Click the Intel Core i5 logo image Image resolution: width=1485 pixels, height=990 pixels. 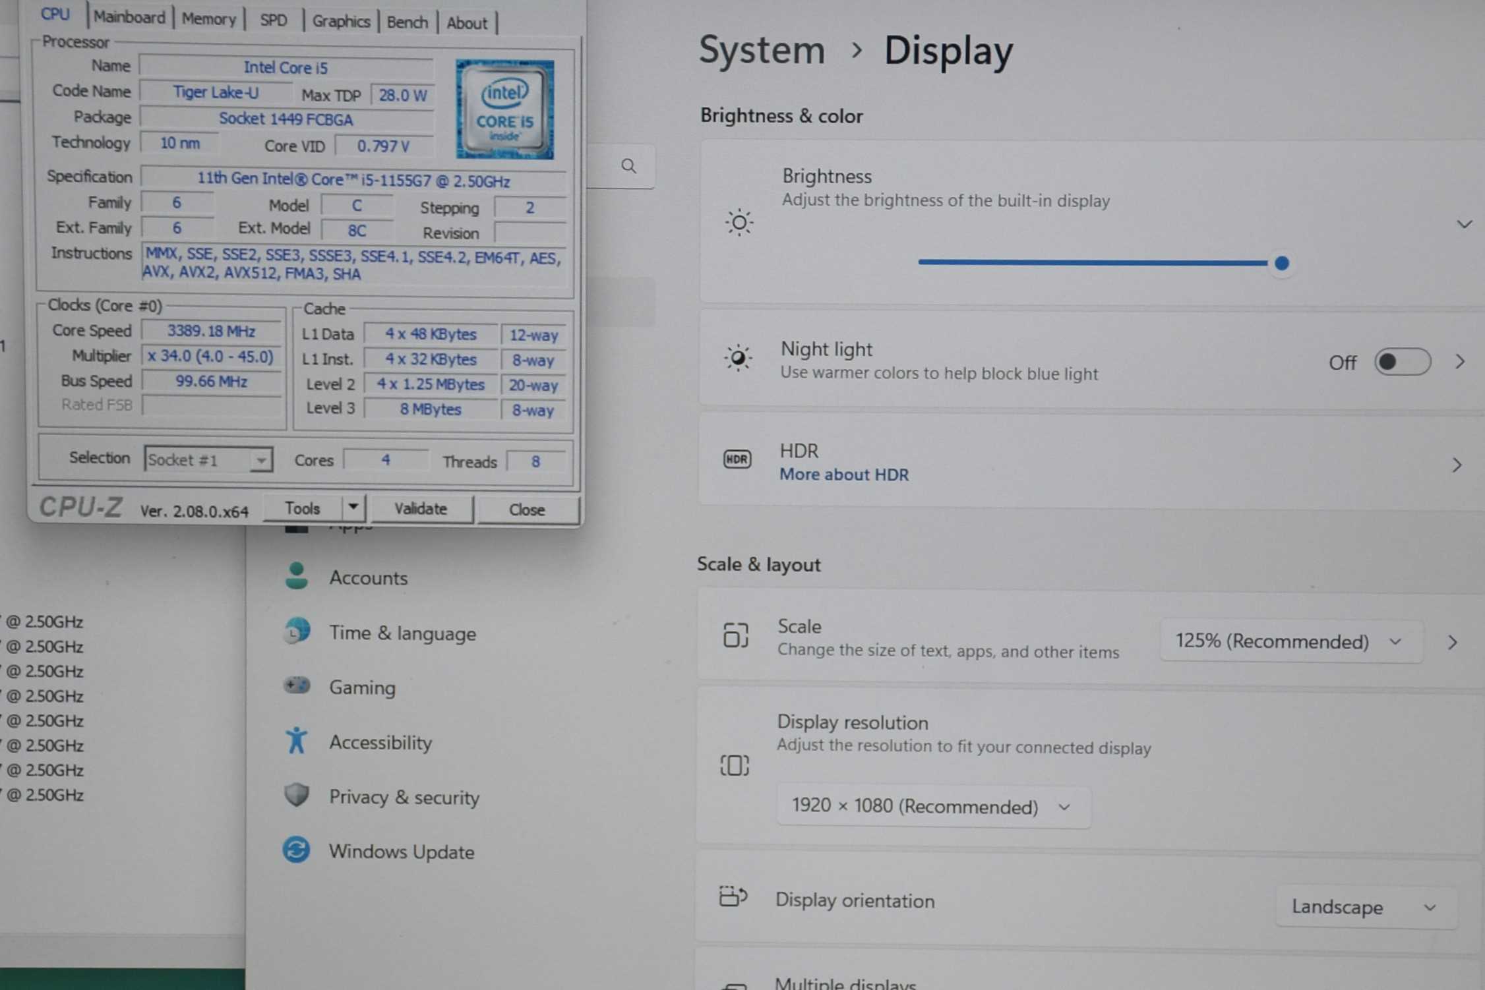[x=505, y=109]
